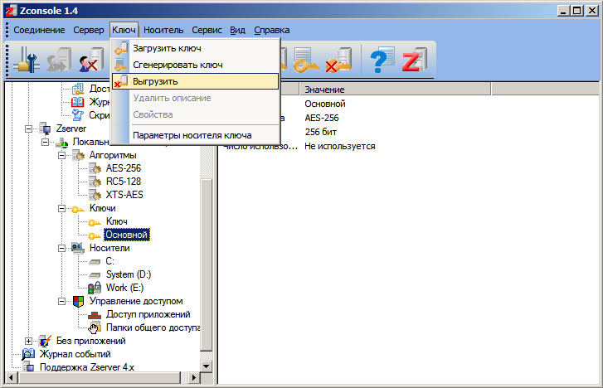Open the blue question mark help icon
This screenshot has width=603, height=388.
tap(382, 60)
